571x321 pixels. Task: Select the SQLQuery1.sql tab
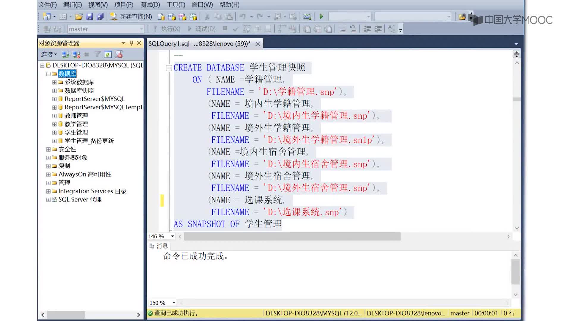(199, 44)
